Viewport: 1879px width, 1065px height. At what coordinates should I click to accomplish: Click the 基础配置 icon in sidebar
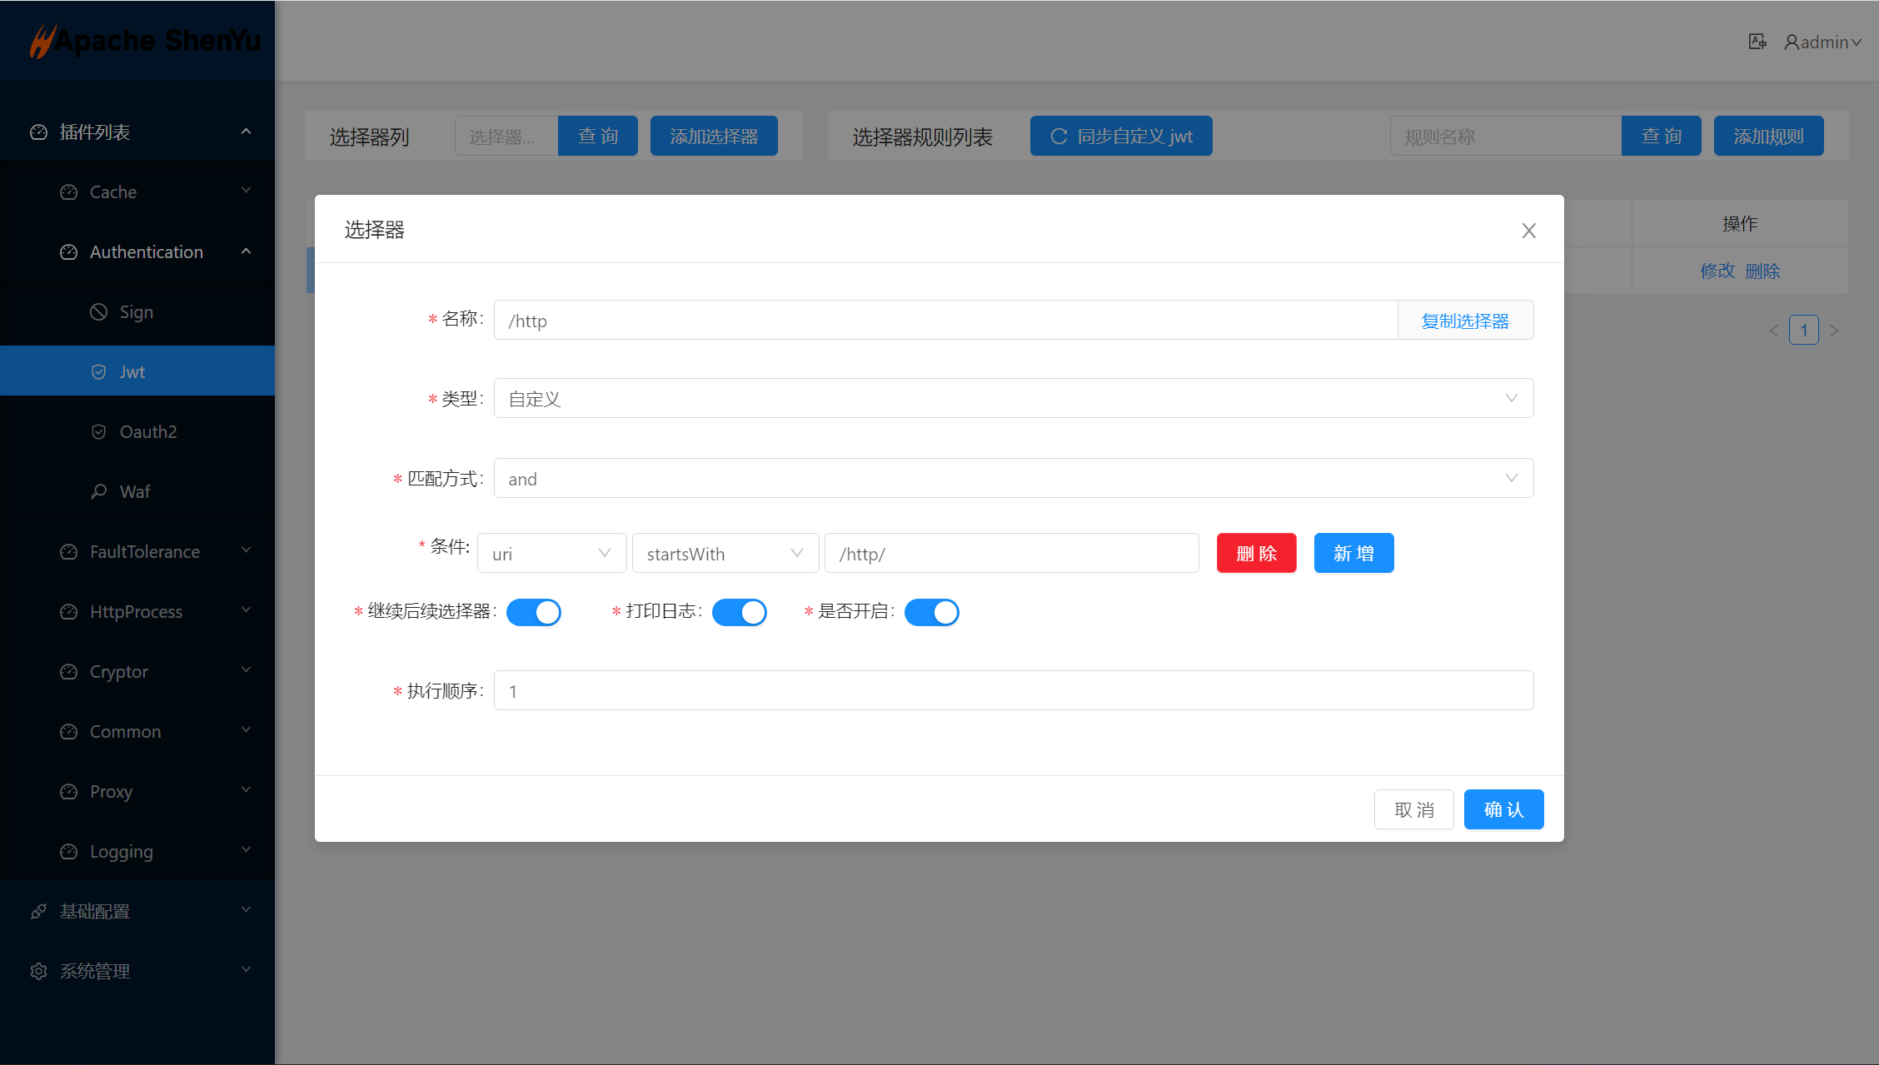(38, 911)
